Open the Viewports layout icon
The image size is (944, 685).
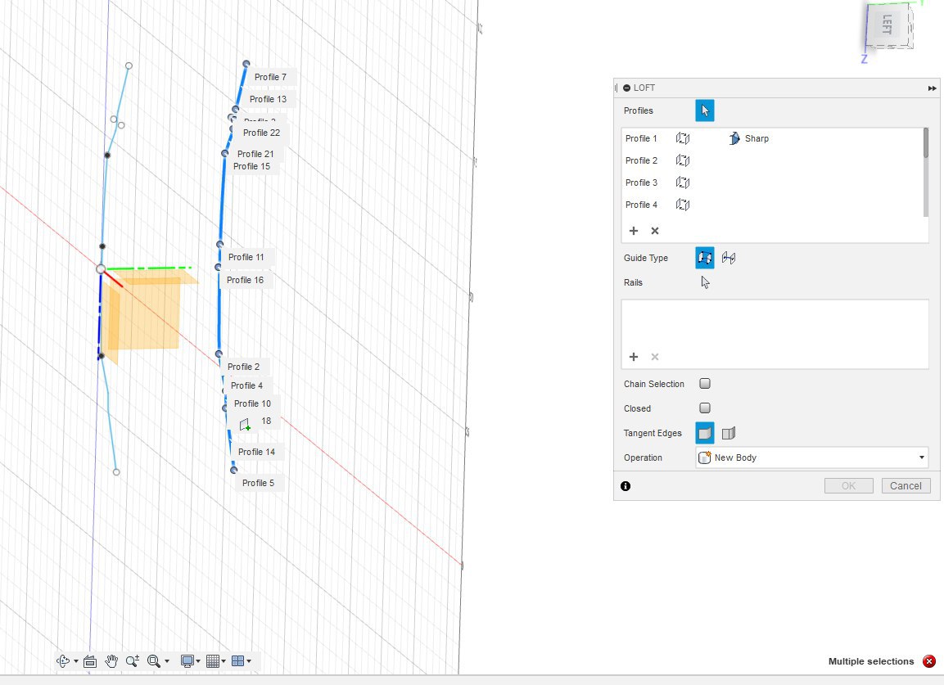pyautogui.click(x=237, y=661)
